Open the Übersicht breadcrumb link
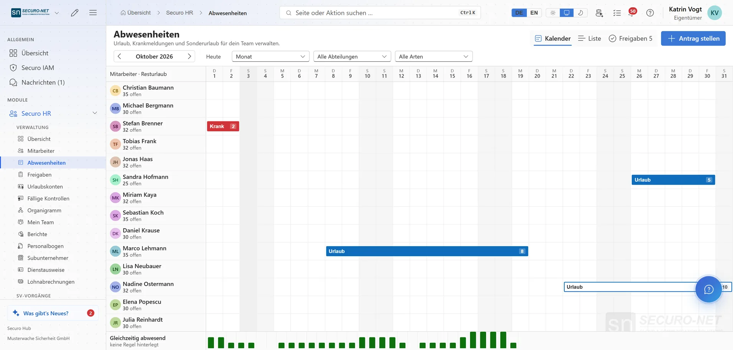Screen dimensions: 733x350 tap(136, 13)
